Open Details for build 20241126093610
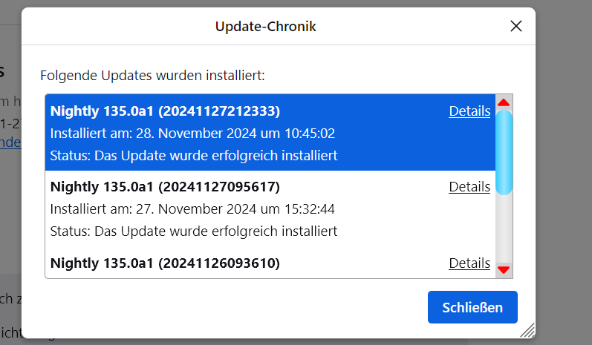 (x=469, y=263)
